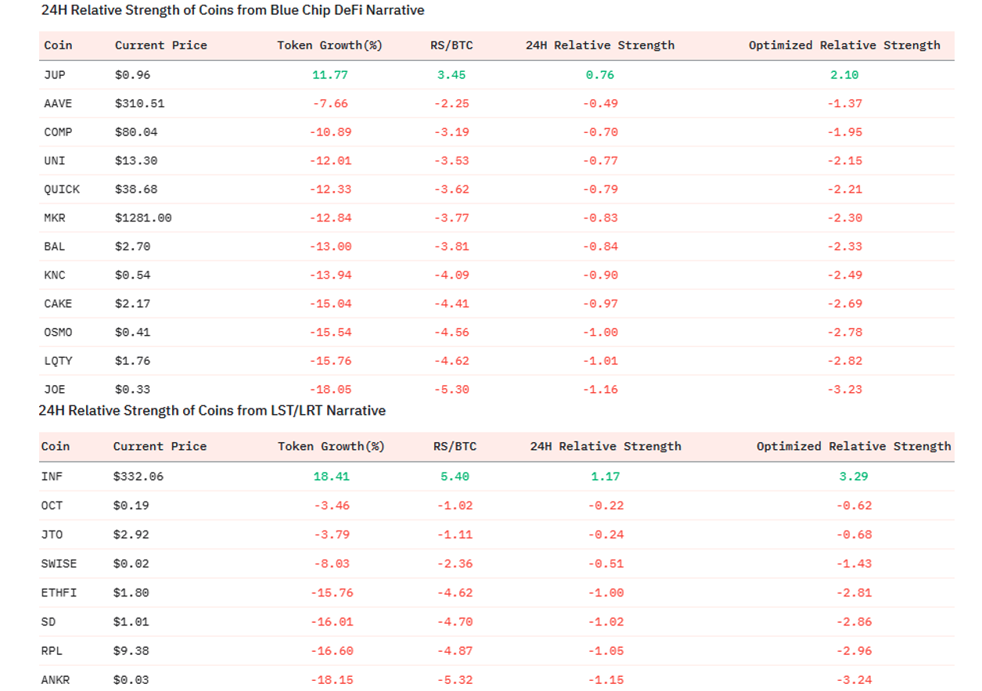
Task: Click RPL price $9.38
Action: point(131,650)
